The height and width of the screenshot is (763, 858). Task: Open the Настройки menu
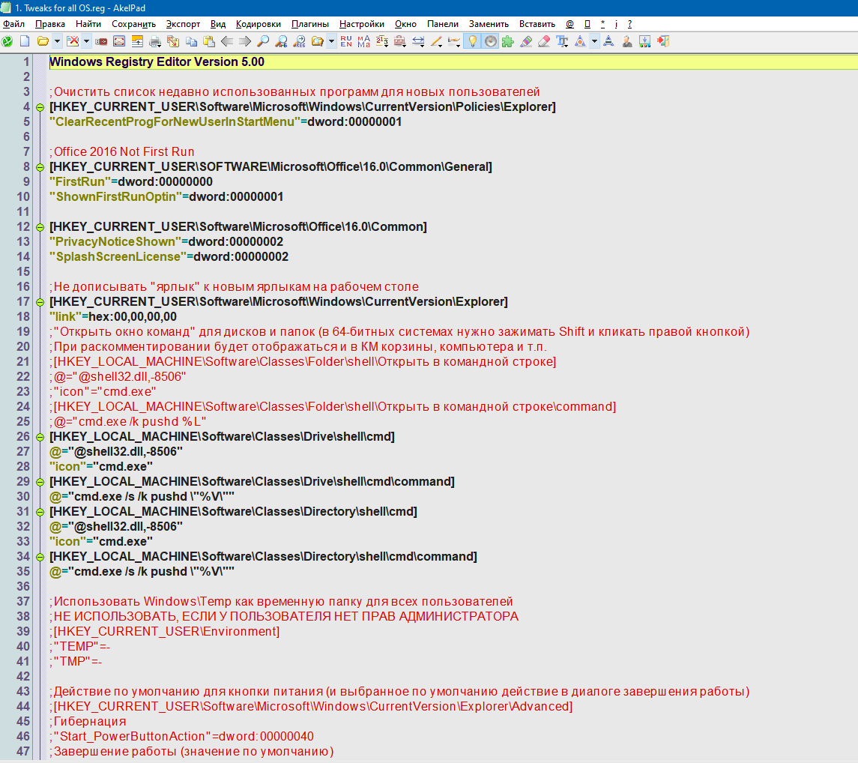coord(362,24)
